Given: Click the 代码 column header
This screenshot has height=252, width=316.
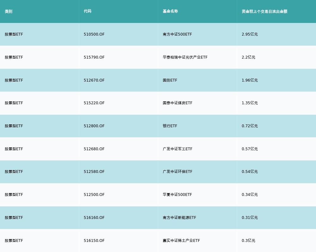Looking at the screenshot, I should click(x=88, y=11).
